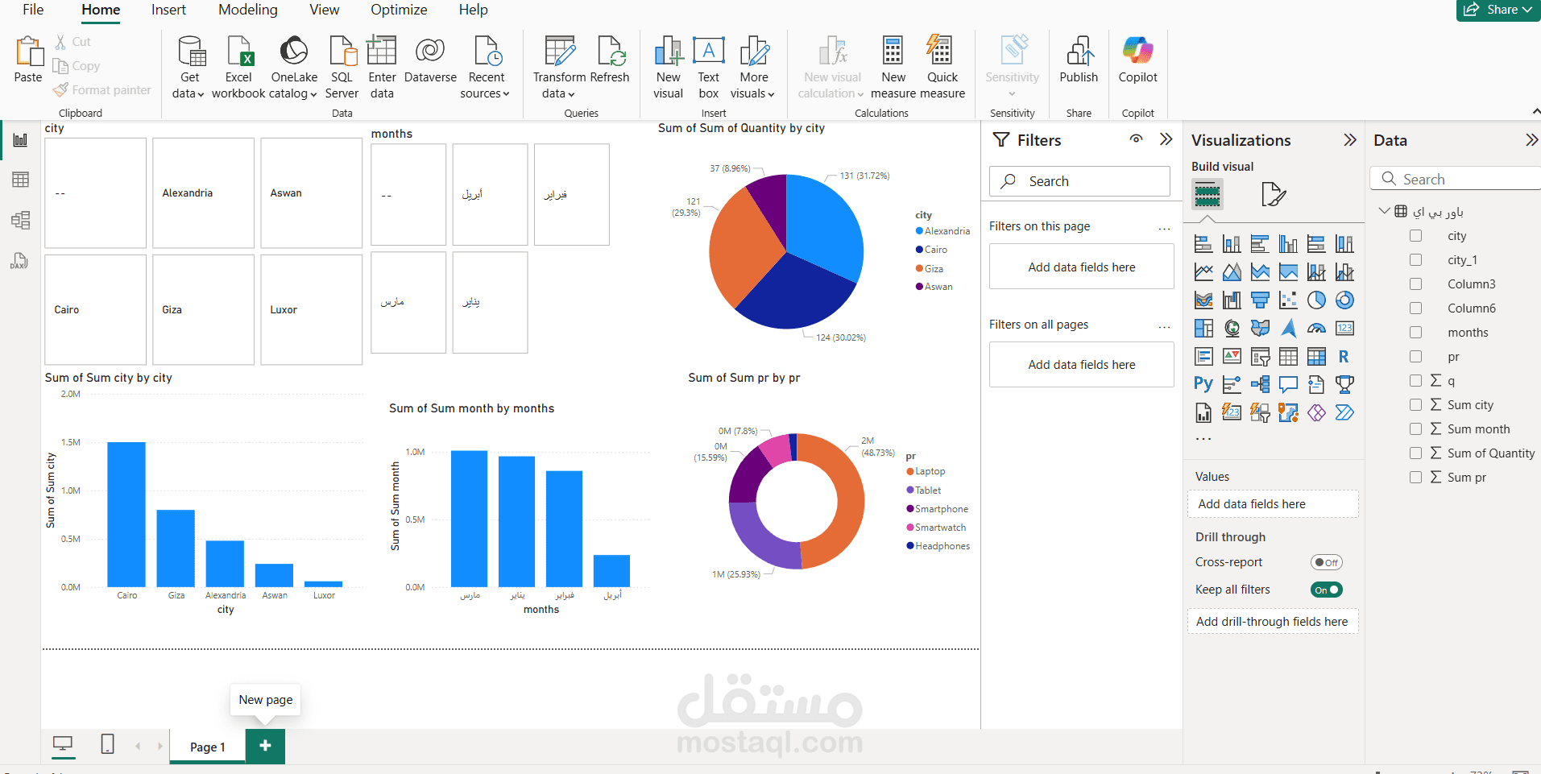Select the Page 1 tab

pyautogui.click(x=208, y=747)
